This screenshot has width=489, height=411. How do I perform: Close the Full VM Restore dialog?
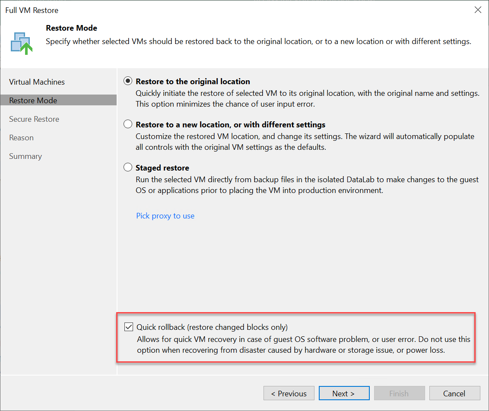tap(478, 10)
